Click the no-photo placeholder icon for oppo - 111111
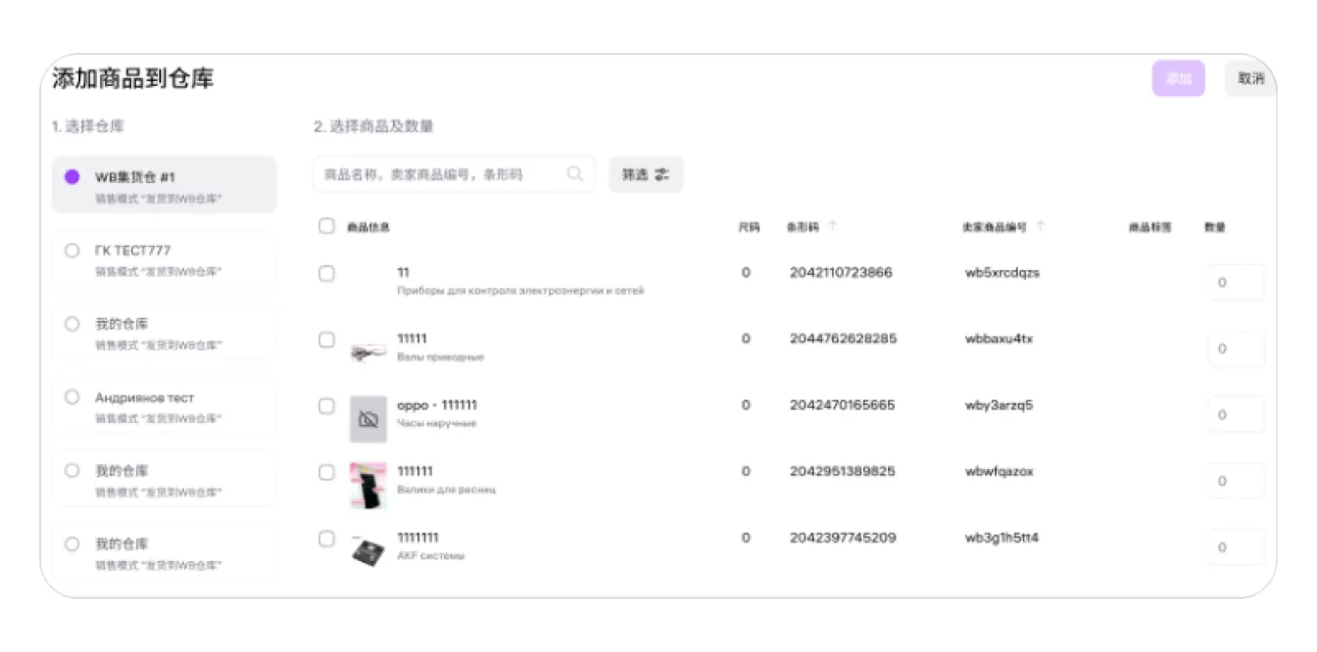This screenshot has width=1317, height=652. (x=368, y=420)
